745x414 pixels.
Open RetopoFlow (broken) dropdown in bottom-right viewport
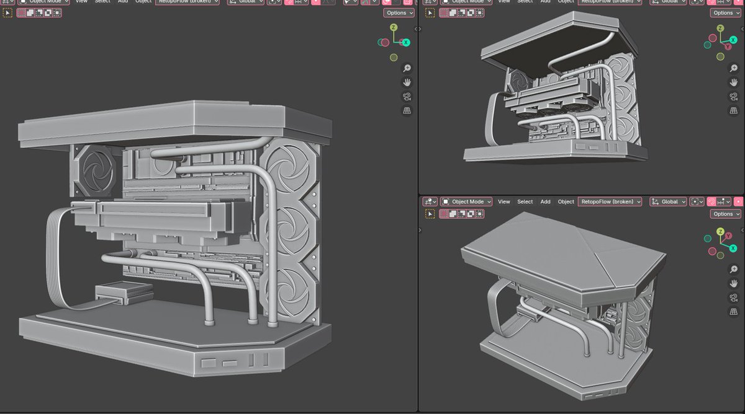610,201
